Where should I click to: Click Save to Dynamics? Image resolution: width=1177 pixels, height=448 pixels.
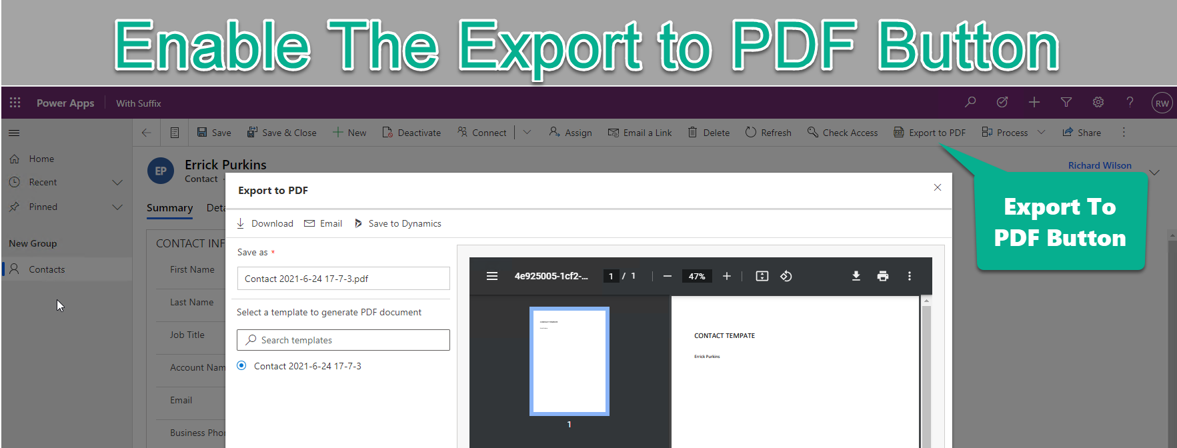397,223
